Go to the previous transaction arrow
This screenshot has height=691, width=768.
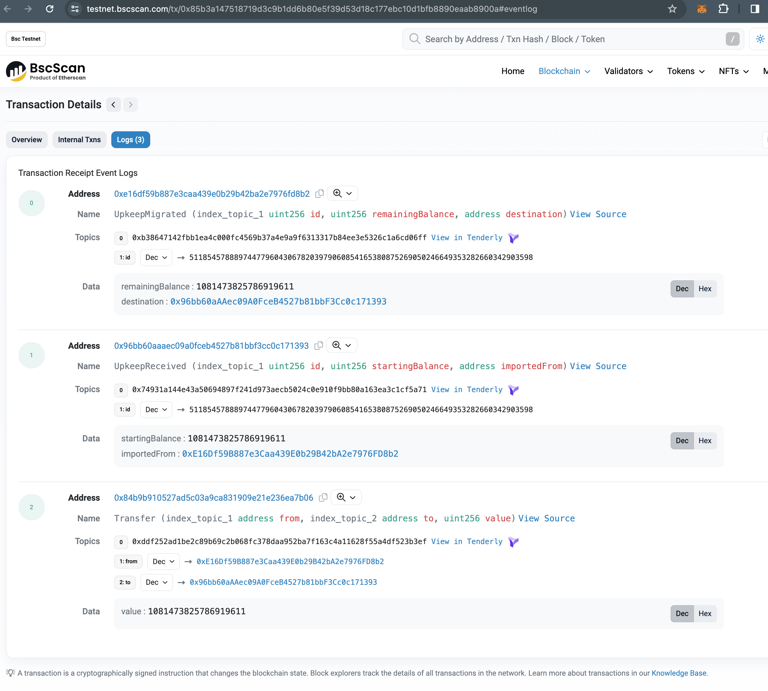pyautogui.click(x=113, y=105)
